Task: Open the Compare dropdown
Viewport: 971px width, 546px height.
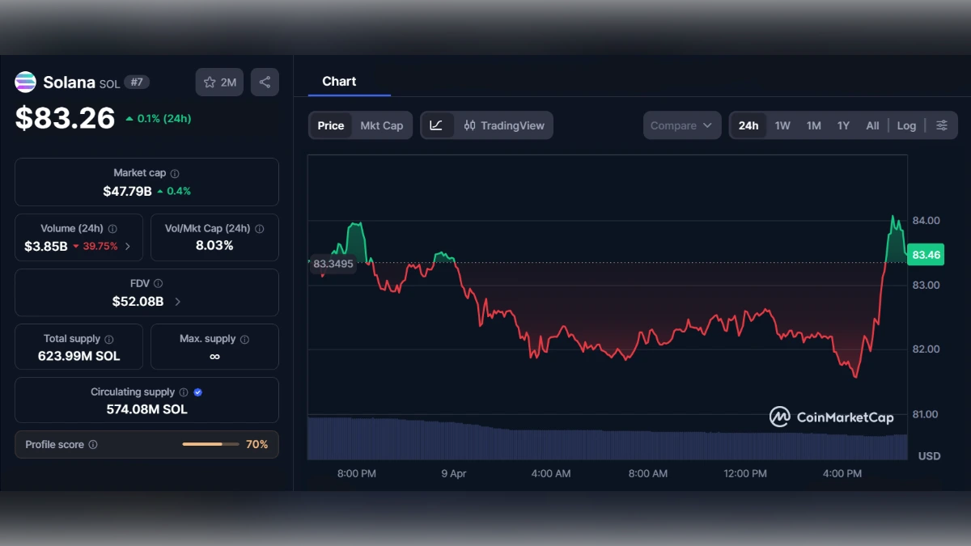Action: [x=681, y=125]
